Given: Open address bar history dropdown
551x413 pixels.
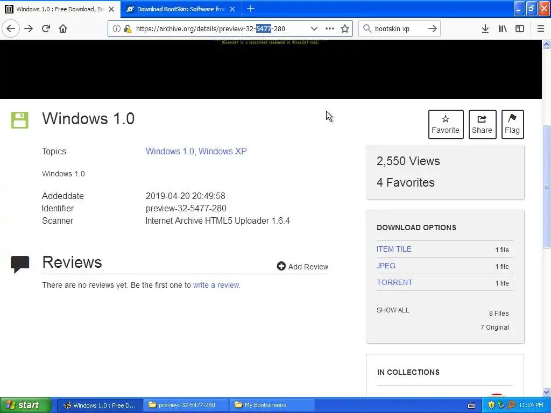Looking at the screenshot, I should pyautogui.click(x=314, y=29).
